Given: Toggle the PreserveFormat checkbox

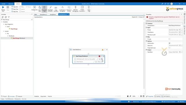Looking at the screenshot, I should 169,48.
